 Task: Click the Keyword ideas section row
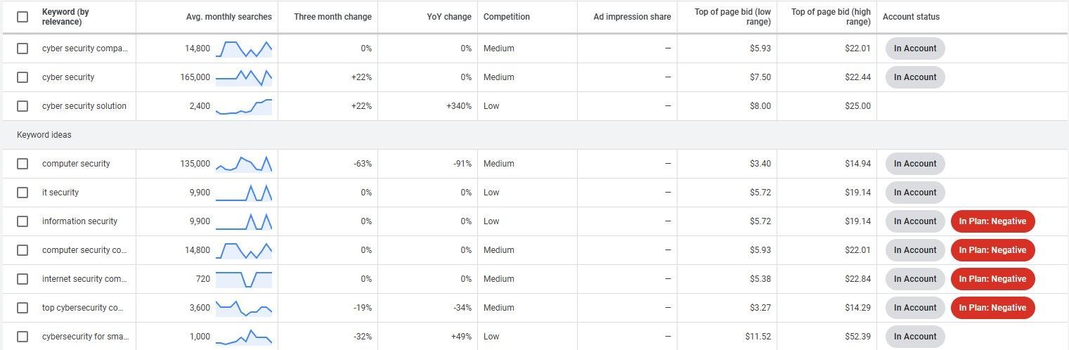[x=534, y=135]
